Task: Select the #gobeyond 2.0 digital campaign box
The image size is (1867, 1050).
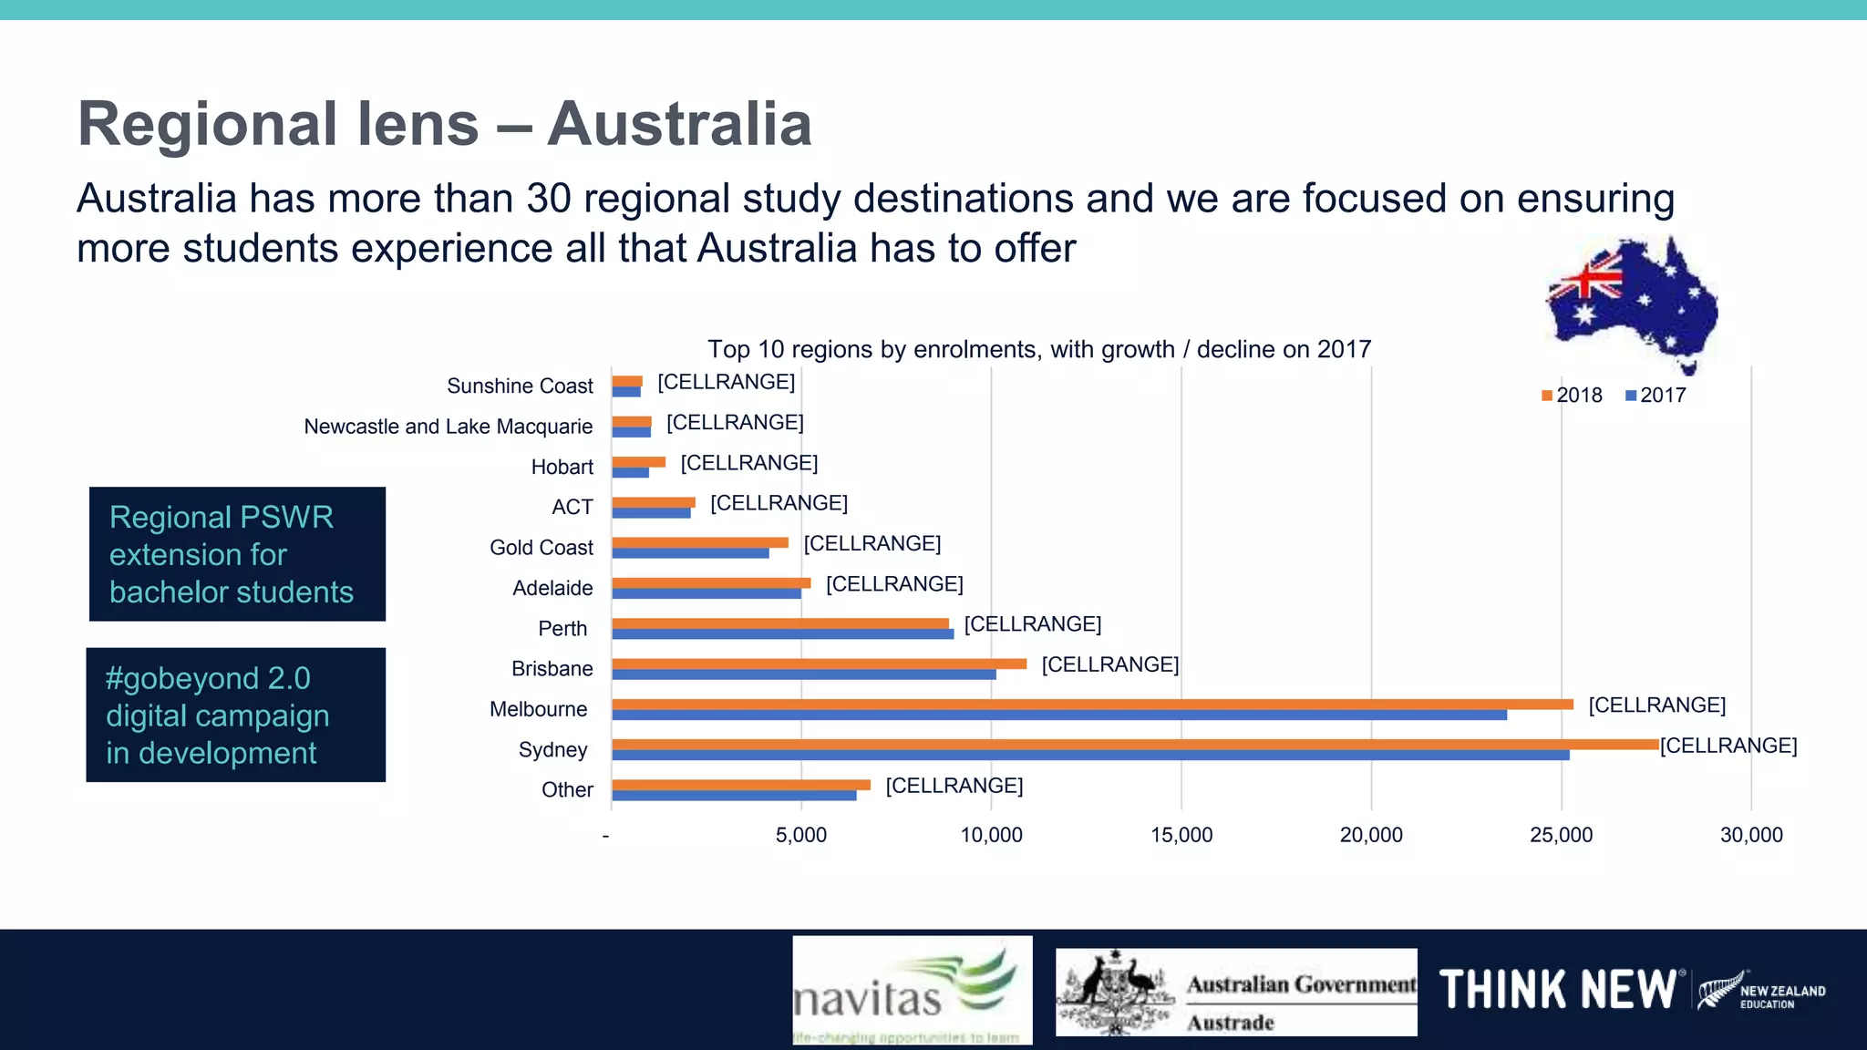Action: point(235,715)
